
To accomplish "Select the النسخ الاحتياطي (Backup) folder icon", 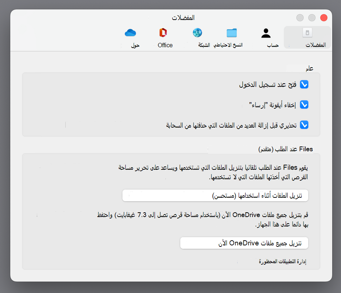I will pyautogui.click(x=232, y=33).
